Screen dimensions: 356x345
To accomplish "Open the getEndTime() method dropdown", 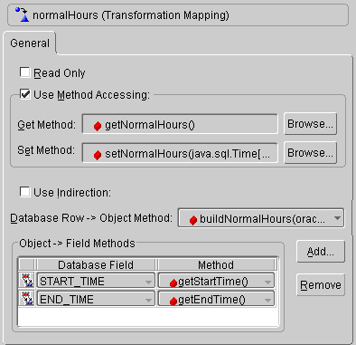I will (267, 300).
